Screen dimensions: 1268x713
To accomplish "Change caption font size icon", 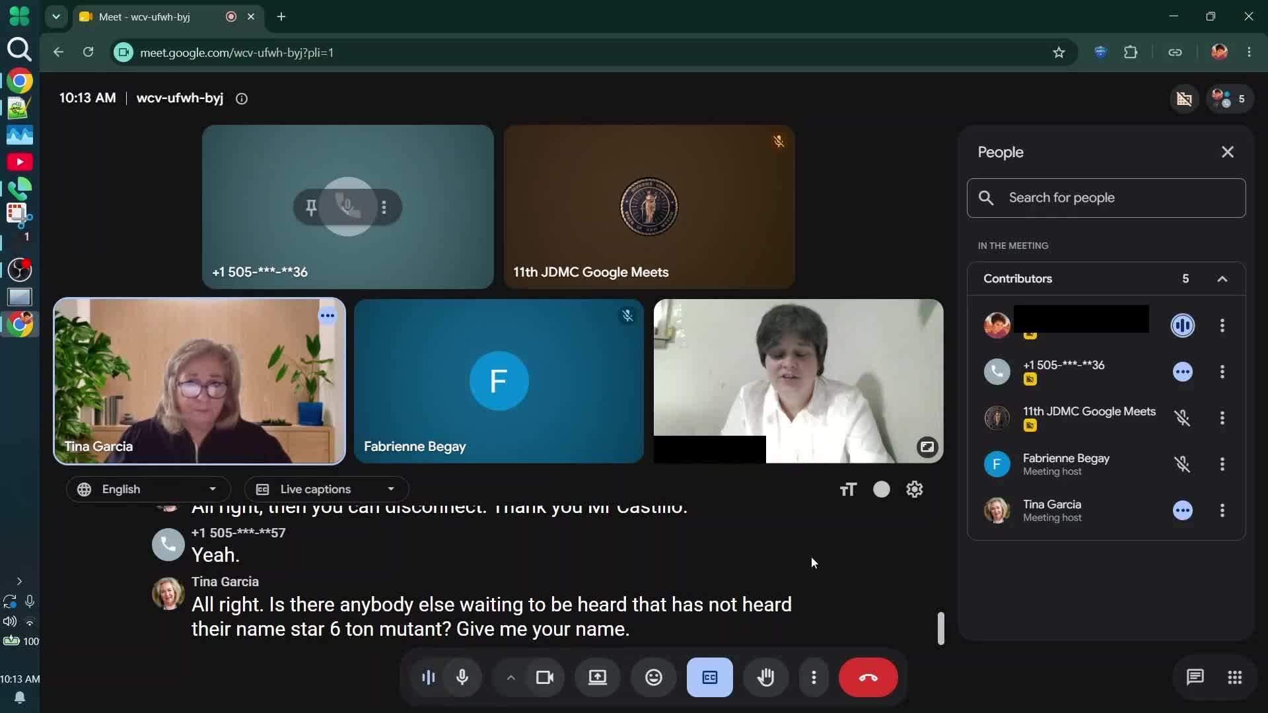I will (848, 489).
